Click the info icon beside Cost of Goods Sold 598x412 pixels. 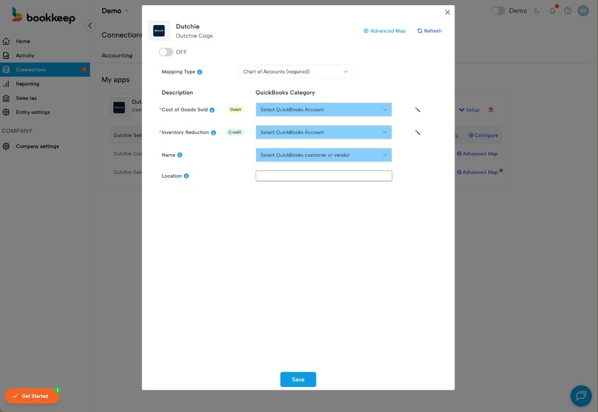pyautogui.click(x=212, y=110)
